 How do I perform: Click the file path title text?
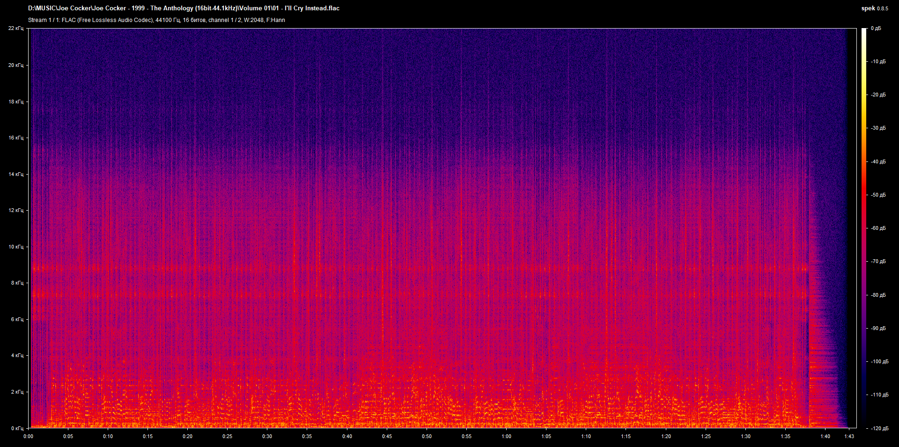click(184, 8)
